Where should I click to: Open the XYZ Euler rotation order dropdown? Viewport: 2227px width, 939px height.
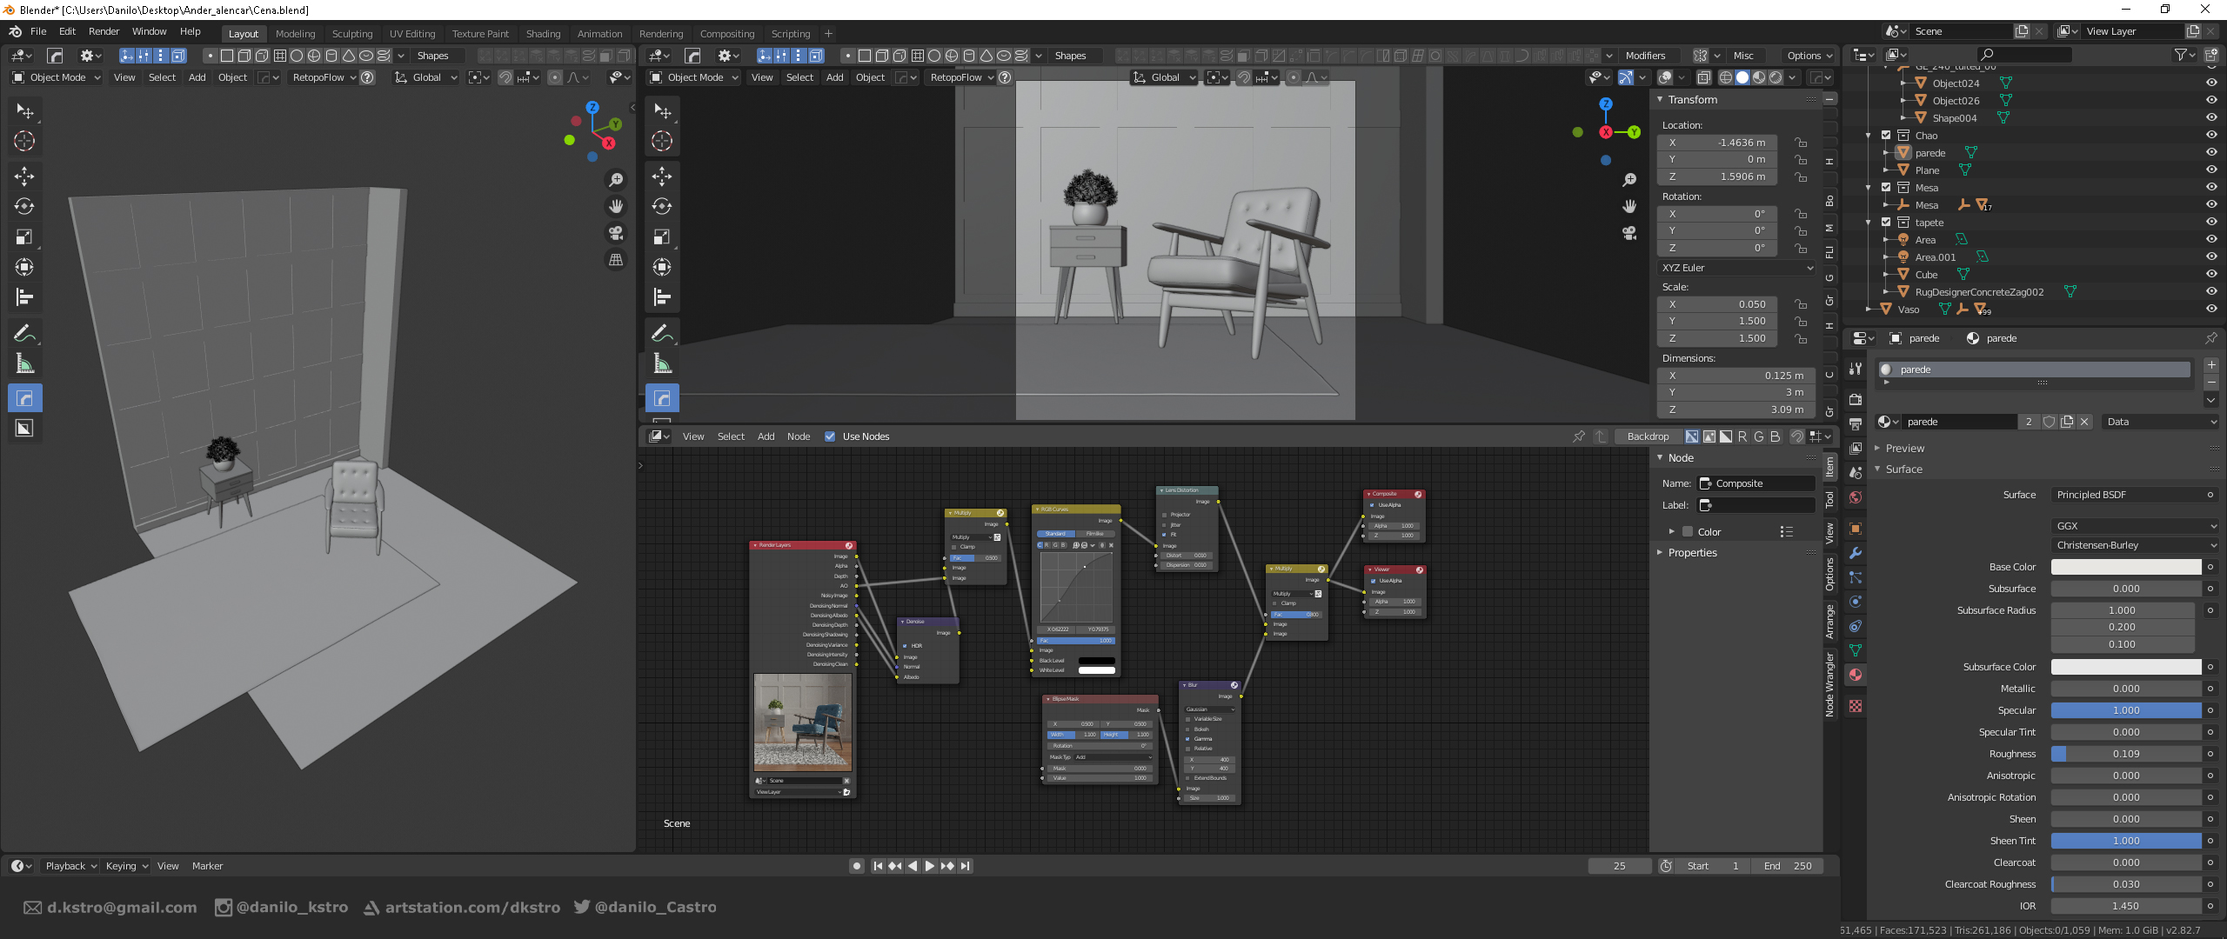(x=1736, y=267)
